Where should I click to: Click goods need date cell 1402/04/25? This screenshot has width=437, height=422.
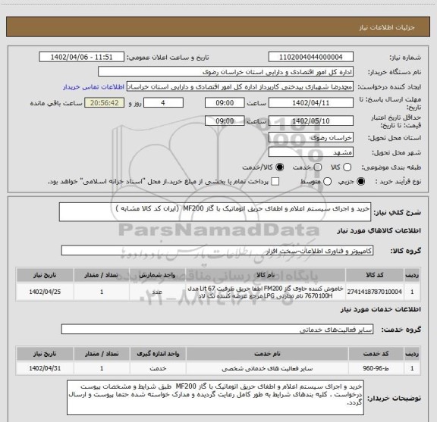tap(45, 292)
